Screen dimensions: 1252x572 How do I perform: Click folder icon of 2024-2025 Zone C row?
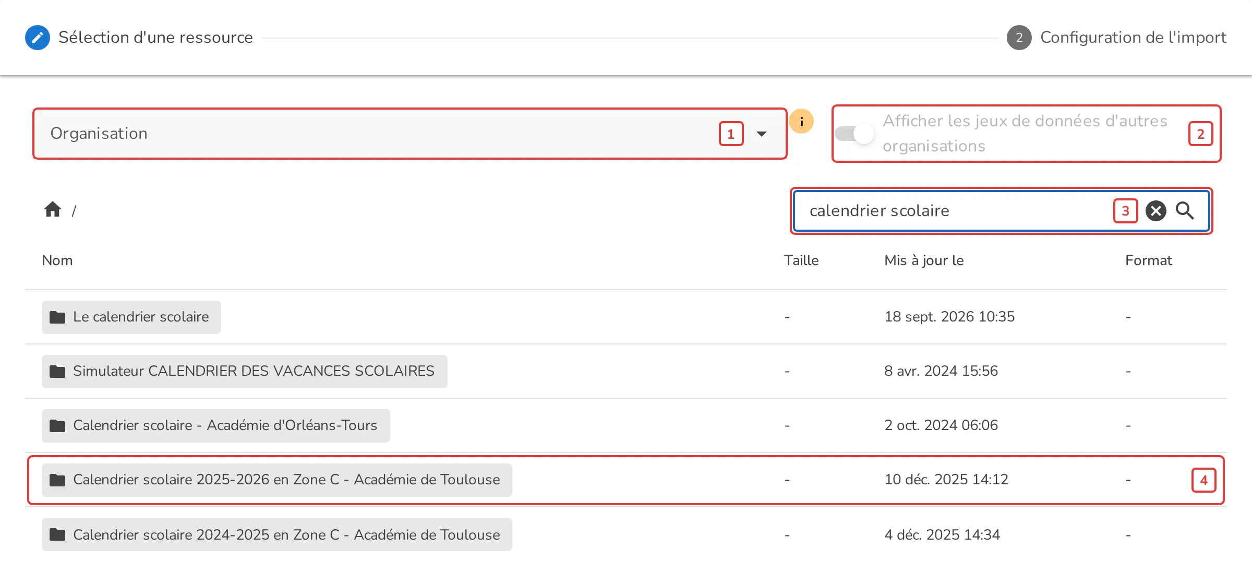[x=57, y=534]
